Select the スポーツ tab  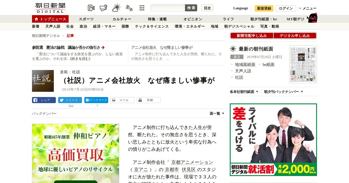86,19
